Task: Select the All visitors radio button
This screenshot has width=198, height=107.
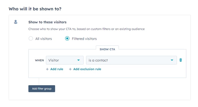Action: pos(31,38)
